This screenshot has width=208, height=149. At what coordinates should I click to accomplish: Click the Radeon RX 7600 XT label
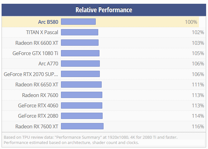tap(37, 126)
